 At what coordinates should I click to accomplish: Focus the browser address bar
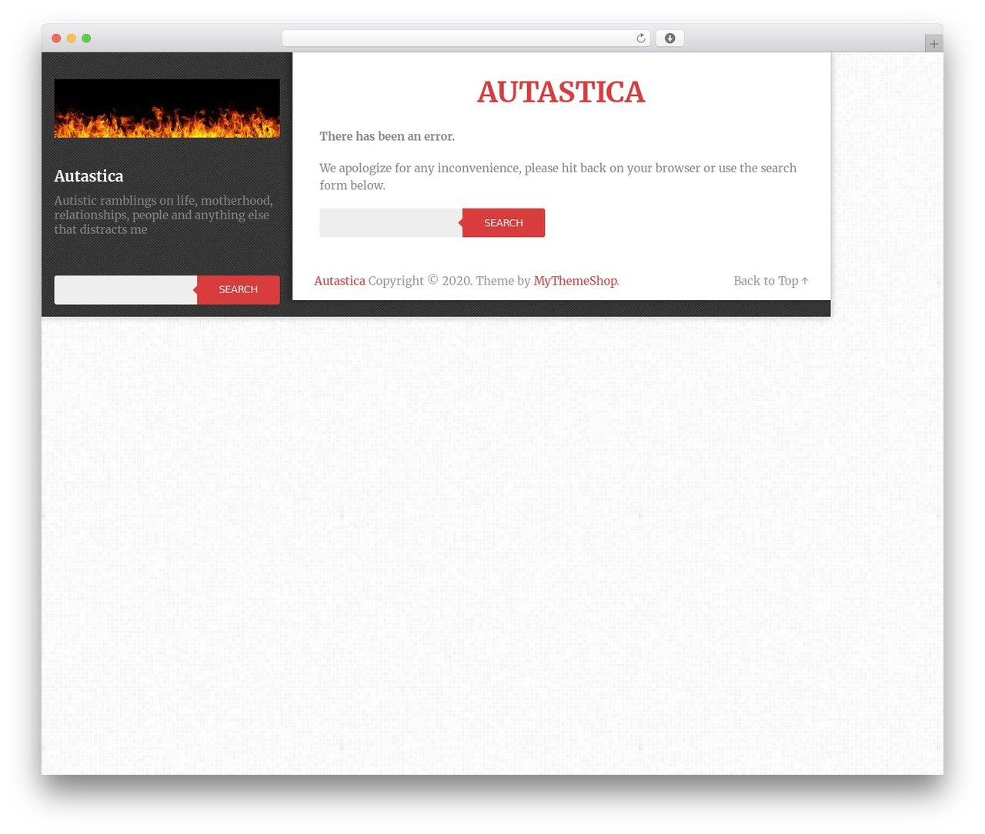466,38
